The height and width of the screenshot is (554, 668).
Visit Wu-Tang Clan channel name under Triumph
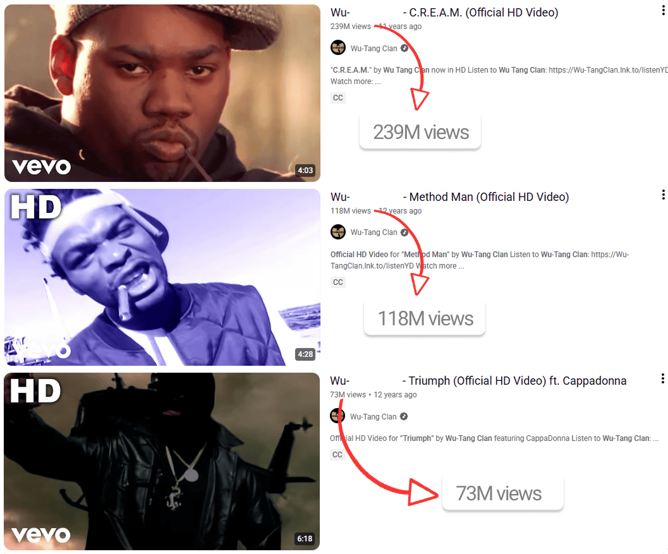pyautogui.click(x=373, y=417)
